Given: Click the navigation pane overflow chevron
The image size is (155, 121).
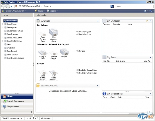Looking at the screenshot, I should click(x=31, y=112).
